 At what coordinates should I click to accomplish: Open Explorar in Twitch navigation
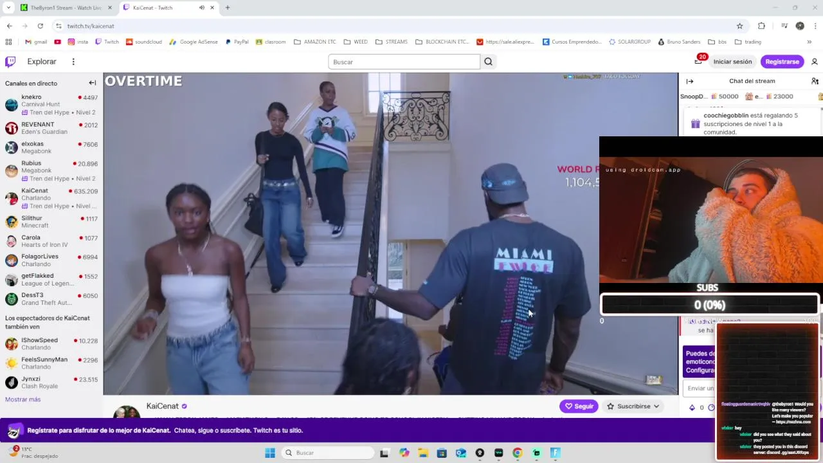pyautogui.click(x=42, y=62)
